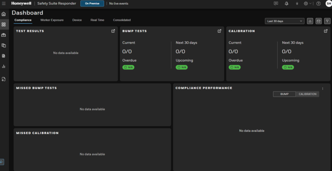This screenshot has width=332, height=171.
Task: Click the email schedule icon beside download
Action: coord(319,21)
